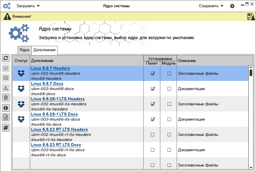Image resolution: width=256 pixels, height=172 pixels.
Task: Open the Linux 6.6.23 RT LTS Docs link
Action: pos(56,145)
